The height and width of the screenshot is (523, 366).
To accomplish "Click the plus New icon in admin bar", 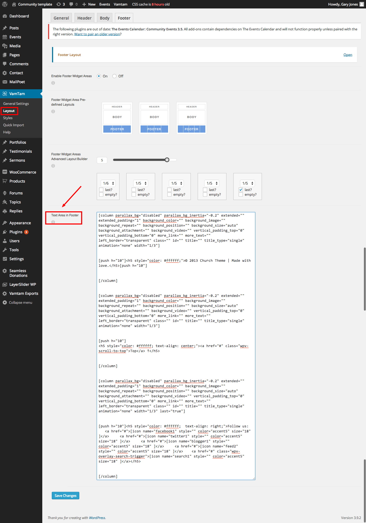I will [x=84, y=4].
